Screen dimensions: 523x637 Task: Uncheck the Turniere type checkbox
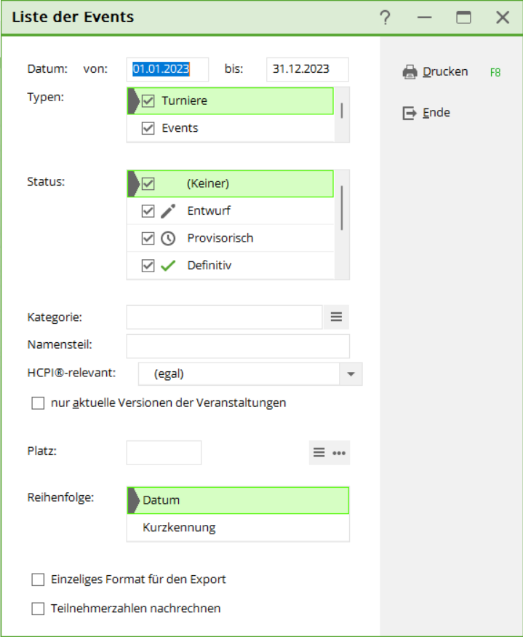click(x=148, y=100)
